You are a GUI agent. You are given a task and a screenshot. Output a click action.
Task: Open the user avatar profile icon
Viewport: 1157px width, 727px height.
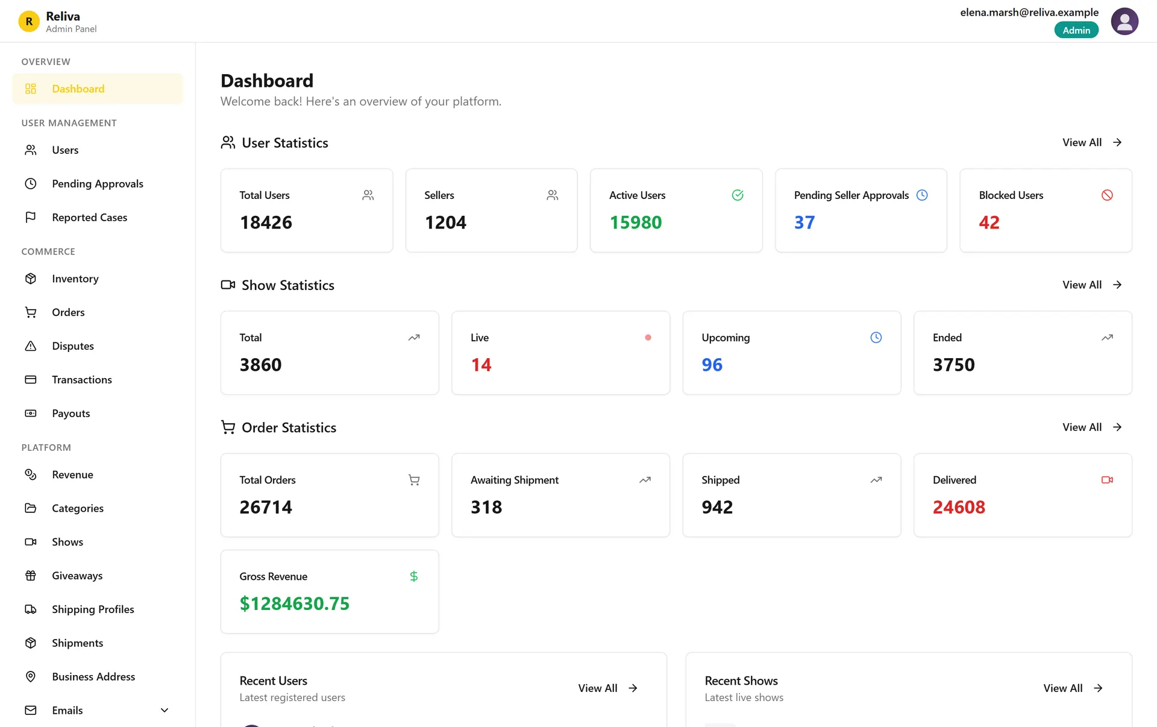coord(1124,21)
